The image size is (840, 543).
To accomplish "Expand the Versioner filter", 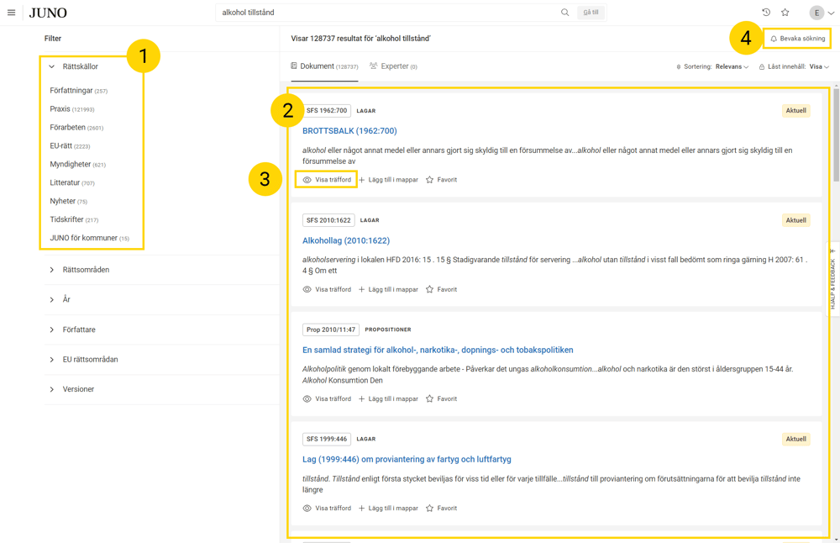I will (x=71, y=389).
